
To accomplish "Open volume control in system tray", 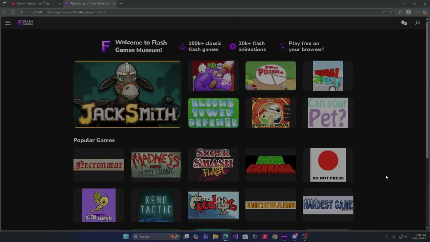I will 406,237.
